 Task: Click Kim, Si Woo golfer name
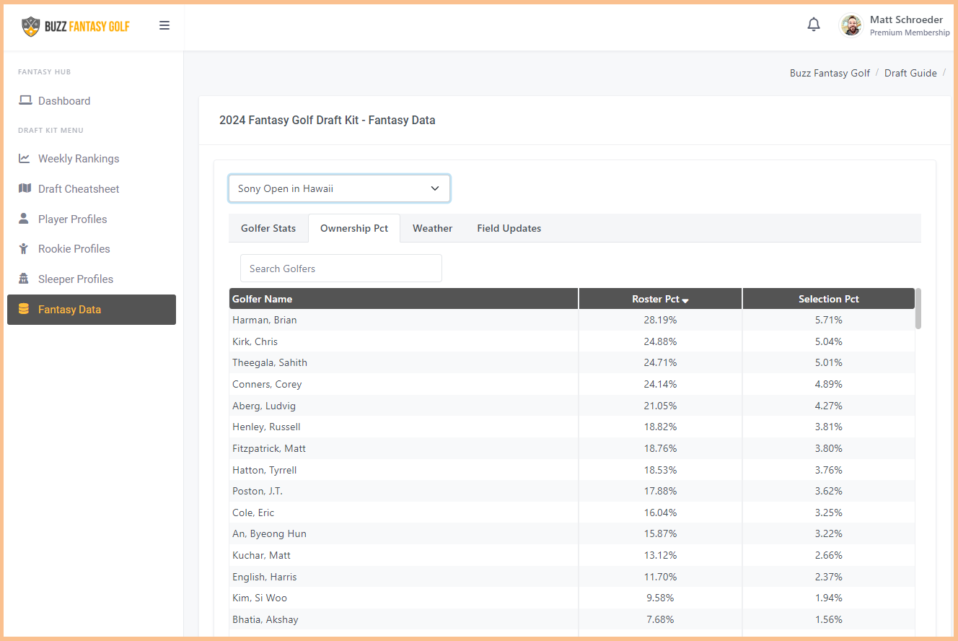(x=260, y=598)
